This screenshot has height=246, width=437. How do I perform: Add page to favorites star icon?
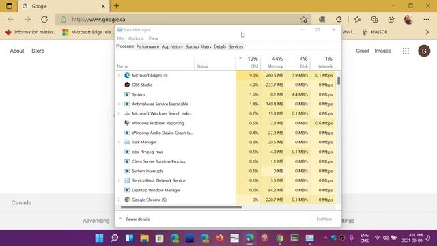(304, 20)
